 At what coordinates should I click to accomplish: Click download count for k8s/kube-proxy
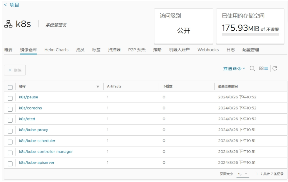click(164, 130)
